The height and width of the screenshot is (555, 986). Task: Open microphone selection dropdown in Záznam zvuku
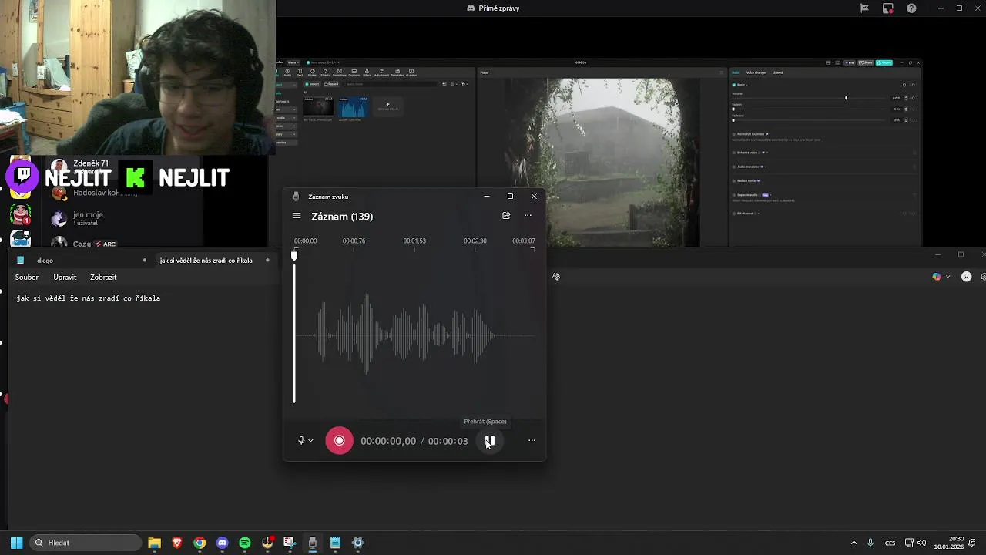tap(305, 440)
